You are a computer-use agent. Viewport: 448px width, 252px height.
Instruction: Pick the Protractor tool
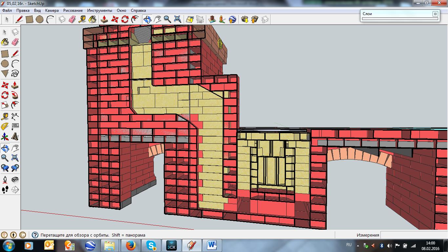pyautogui.click(x=5, y=126)
